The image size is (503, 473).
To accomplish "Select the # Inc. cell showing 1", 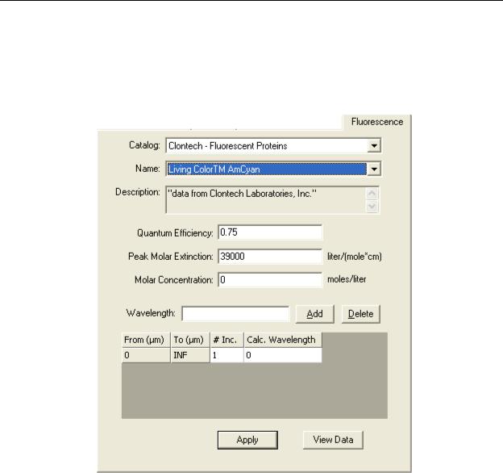I will [x=227, y=355].
